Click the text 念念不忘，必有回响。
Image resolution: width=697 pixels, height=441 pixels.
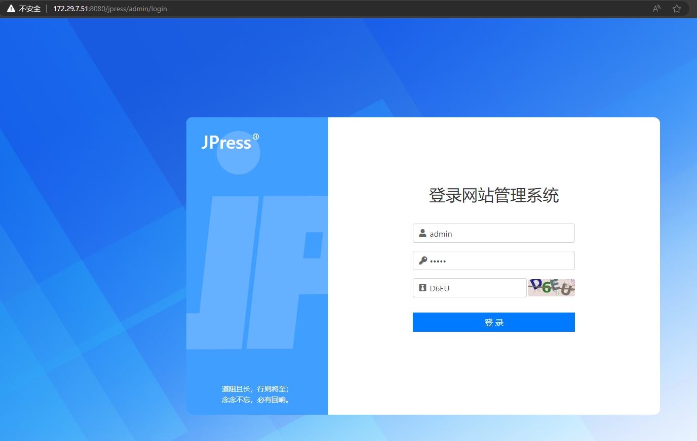point(255,400)
